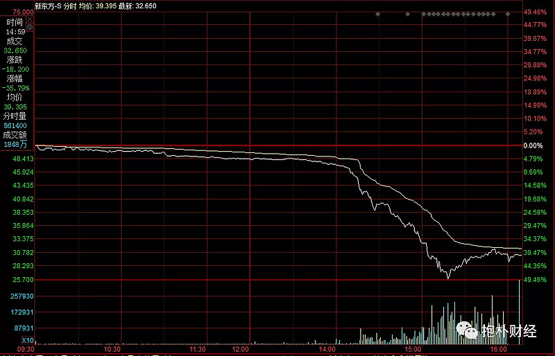Click the leftmost diamond news marker at top
The image size is (555, 356).
[x=377, y=13]
